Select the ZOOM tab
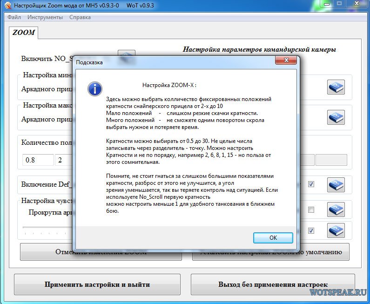Viewport: 370px width, 304px height. pos(23,33)
